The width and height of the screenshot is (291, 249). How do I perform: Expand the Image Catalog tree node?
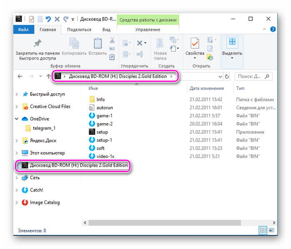pyautogui.click(x=17, y=202)
